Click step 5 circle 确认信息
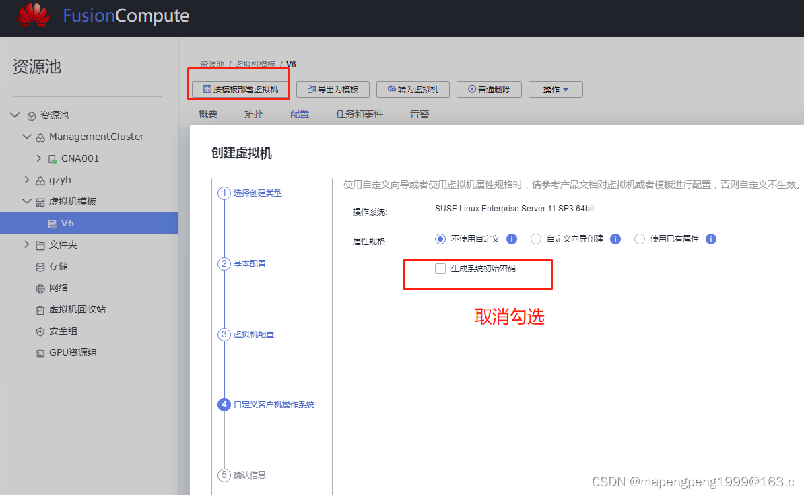Image resolution: width=804 pixels, height=495 pixels. pos(224,475)
